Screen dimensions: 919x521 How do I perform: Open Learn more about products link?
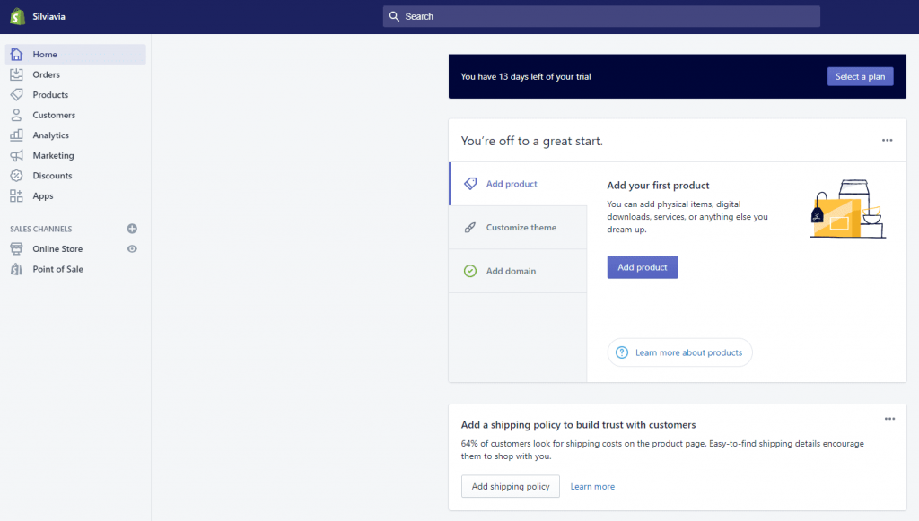[679, 352]
